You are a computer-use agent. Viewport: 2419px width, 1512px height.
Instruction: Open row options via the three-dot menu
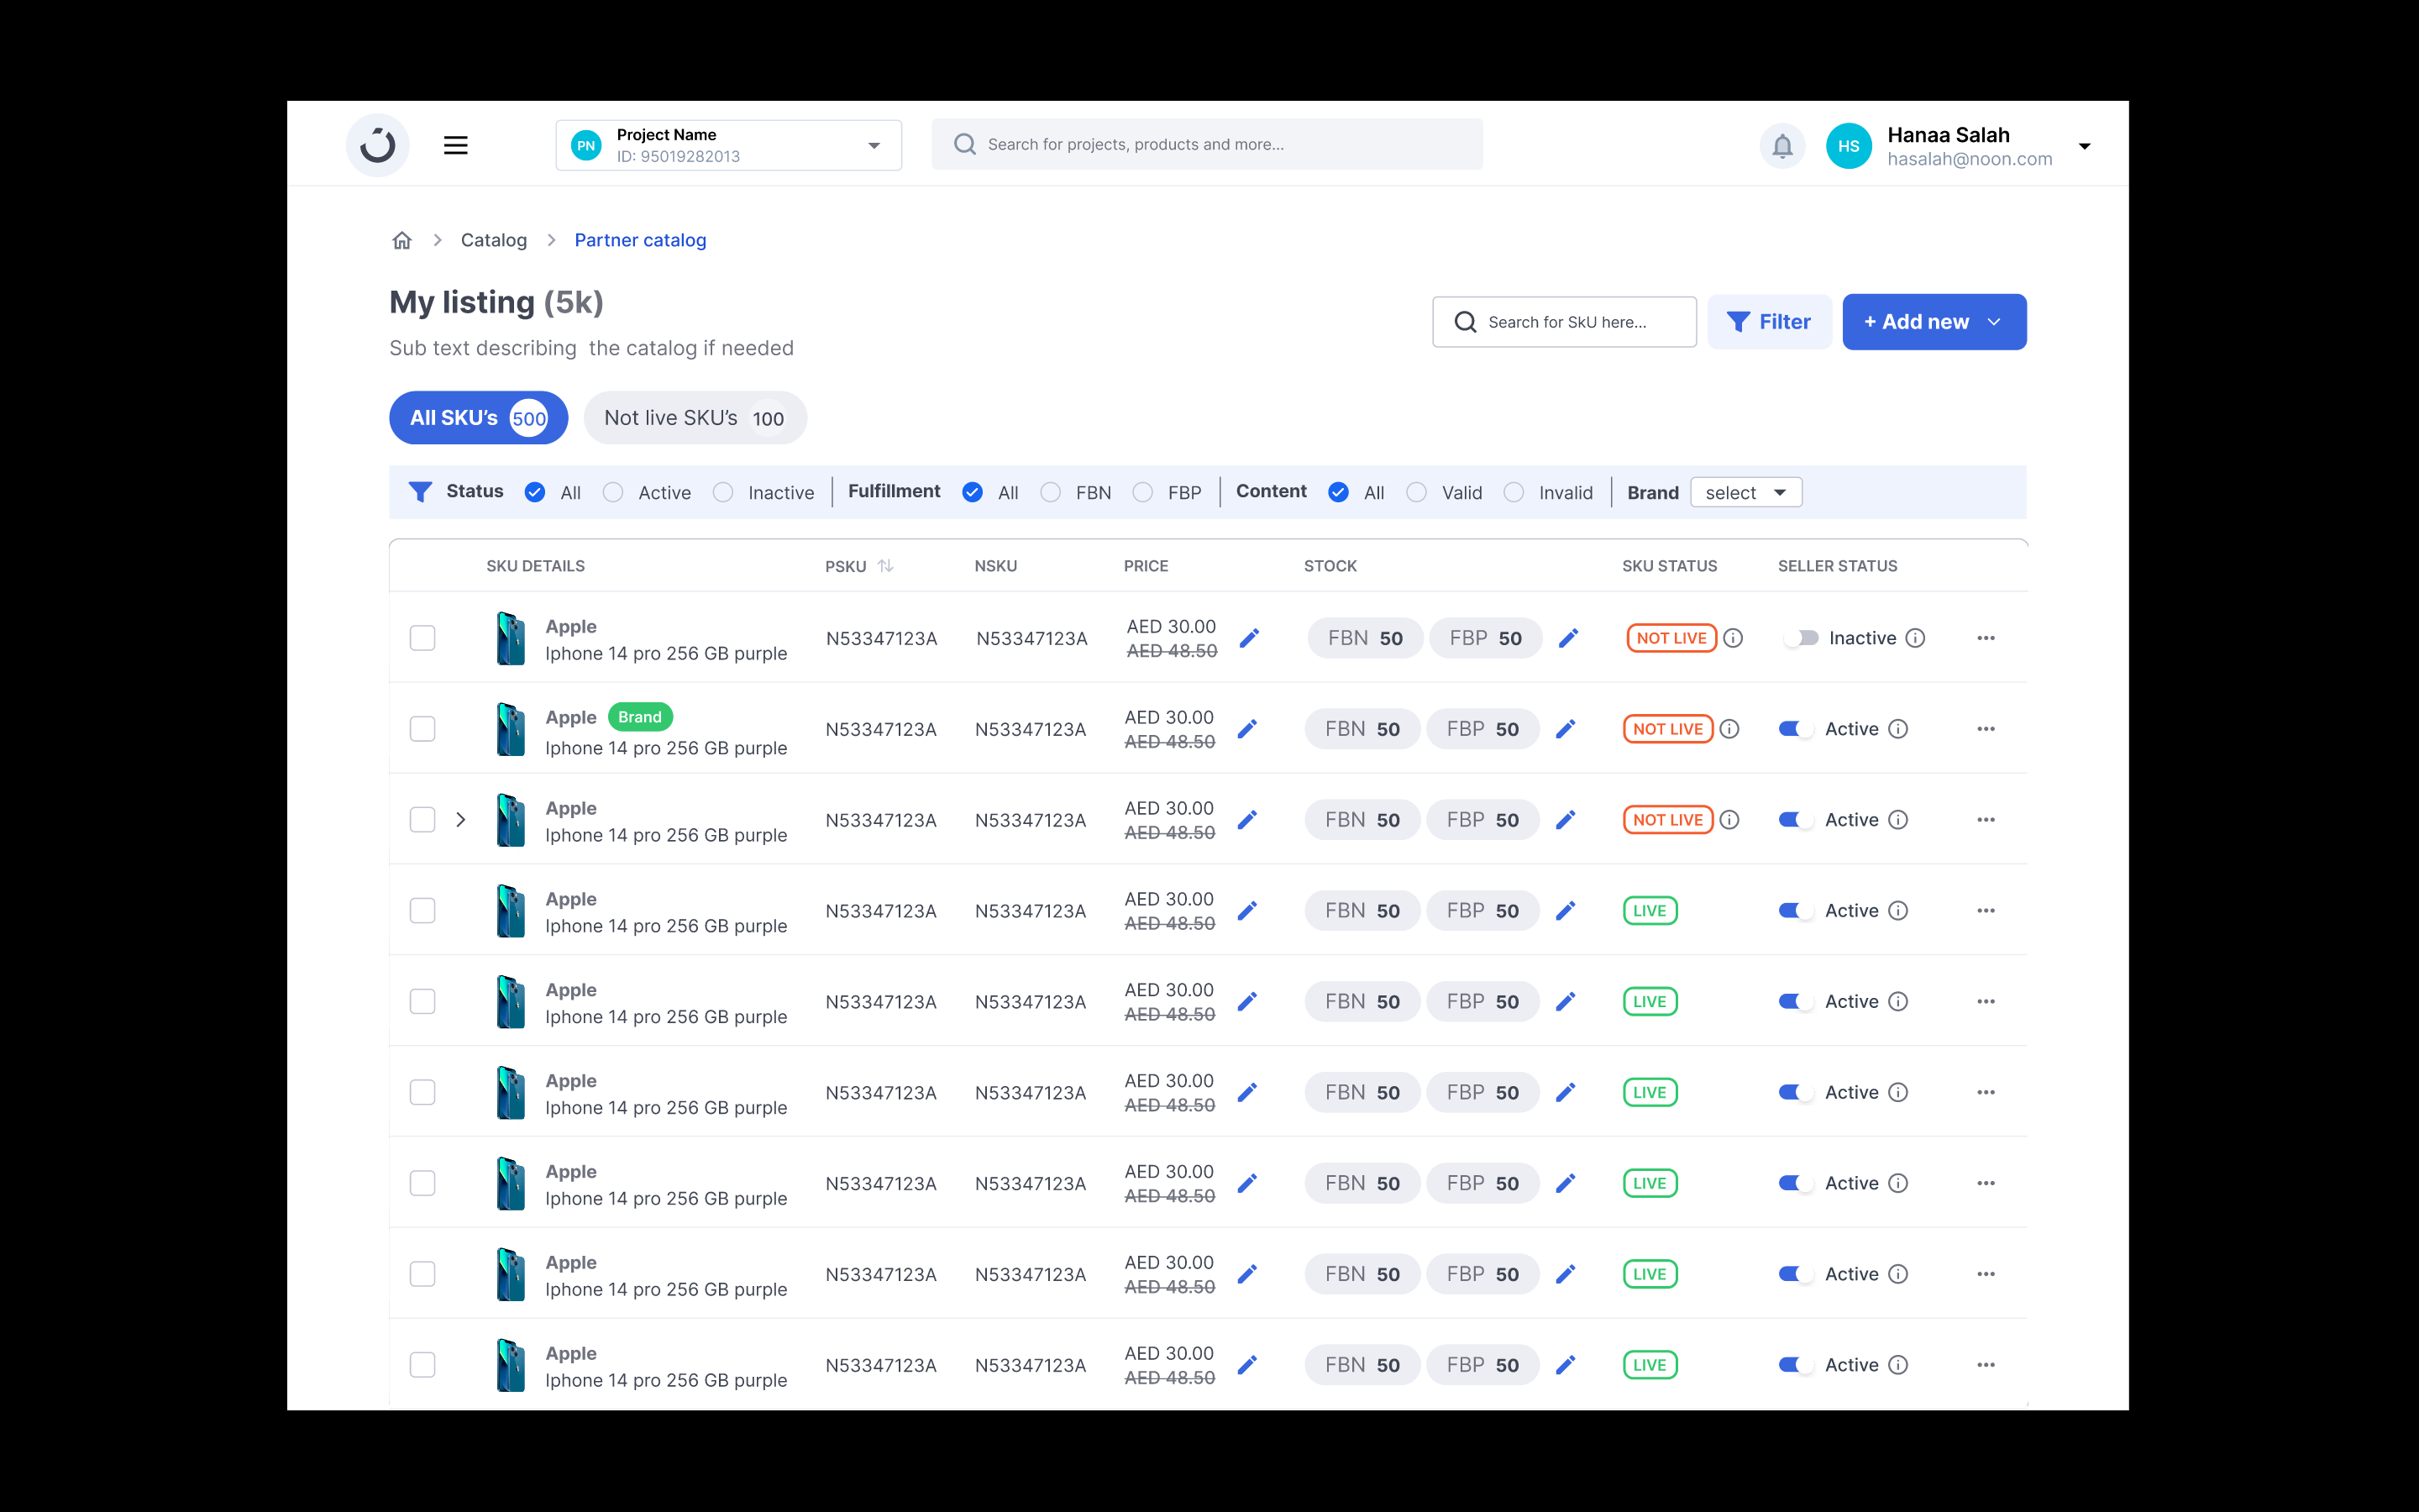coord(1986,637)
